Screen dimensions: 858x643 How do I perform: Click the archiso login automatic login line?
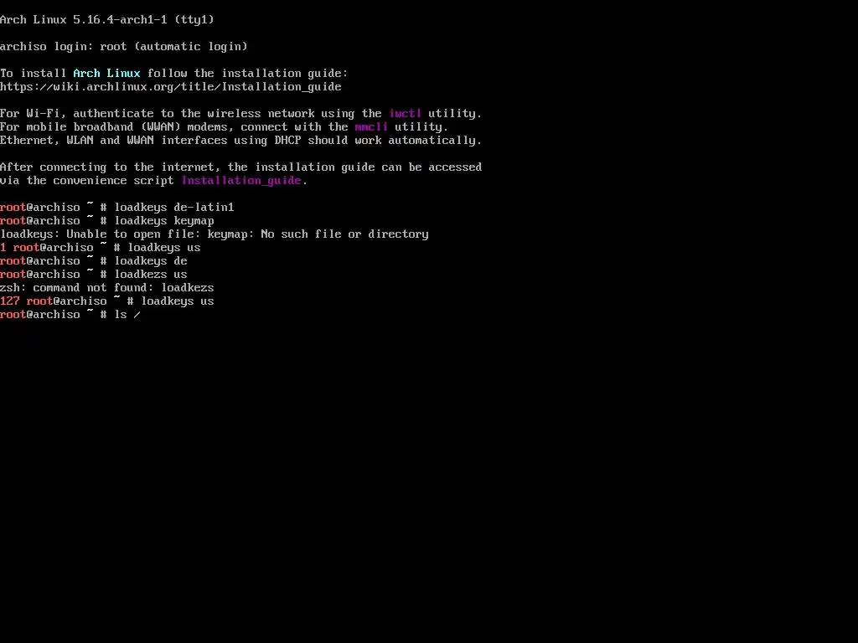(124, 47)
